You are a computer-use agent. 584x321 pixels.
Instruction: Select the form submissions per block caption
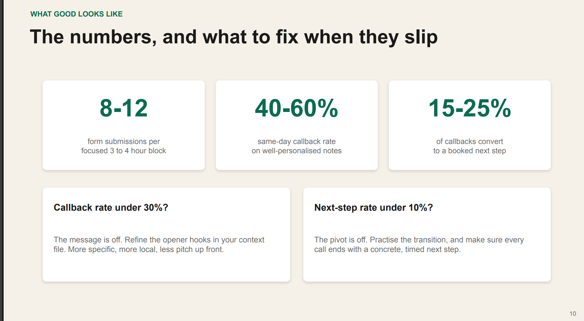tap(124, 146)
